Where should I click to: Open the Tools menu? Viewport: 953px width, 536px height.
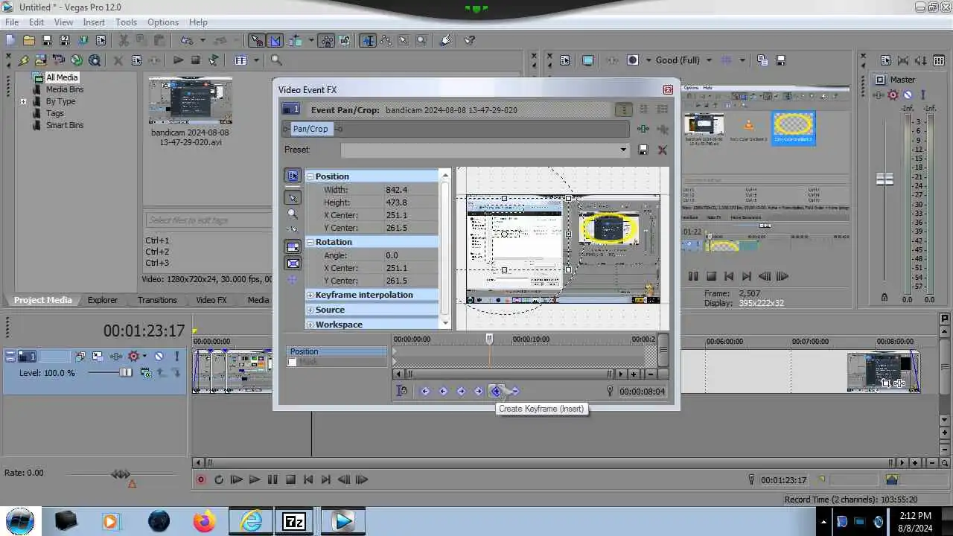126,22
